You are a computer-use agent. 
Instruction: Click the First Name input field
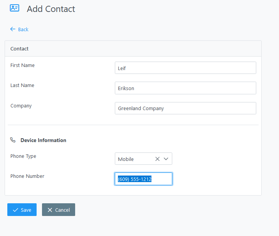click(185, 68)
